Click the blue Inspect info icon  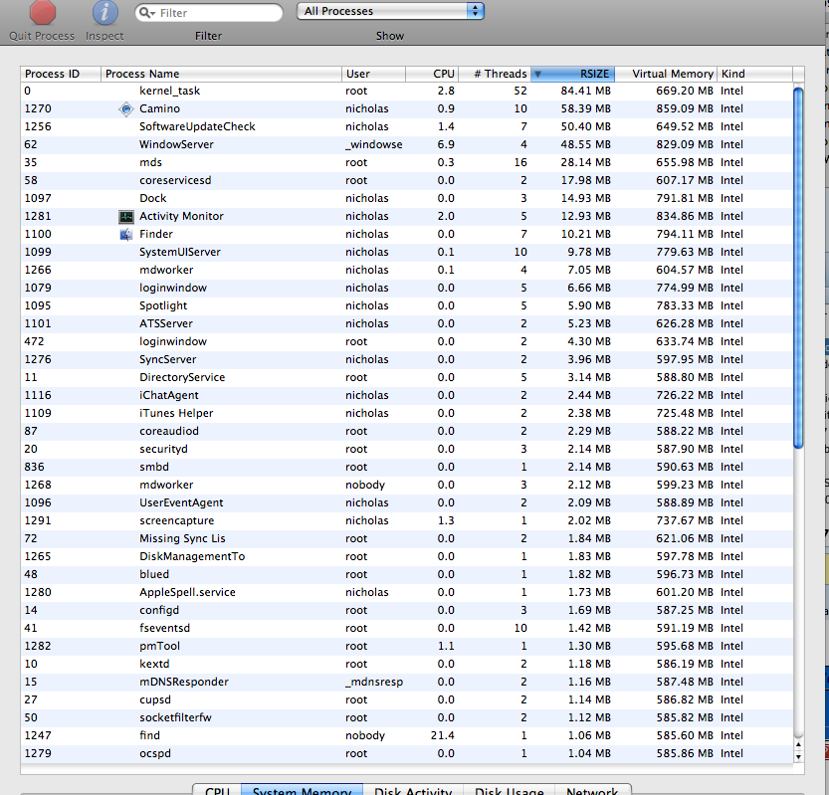(104, 12)
